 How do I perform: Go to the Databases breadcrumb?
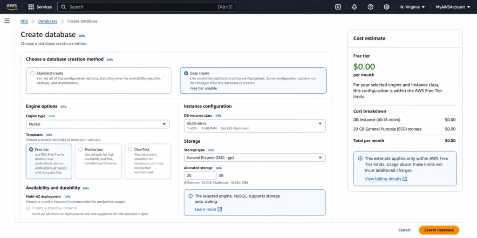48,21
